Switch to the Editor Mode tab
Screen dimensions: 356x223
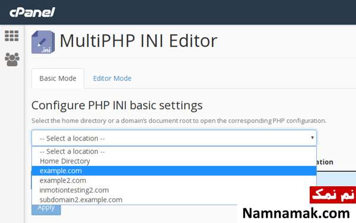(x=112, y=78)
